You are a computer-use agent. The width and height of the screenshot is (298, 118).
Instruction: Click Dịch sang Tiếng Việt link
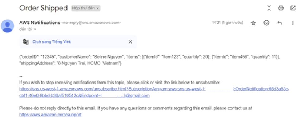pyautogui.click(x=52, y=42)
